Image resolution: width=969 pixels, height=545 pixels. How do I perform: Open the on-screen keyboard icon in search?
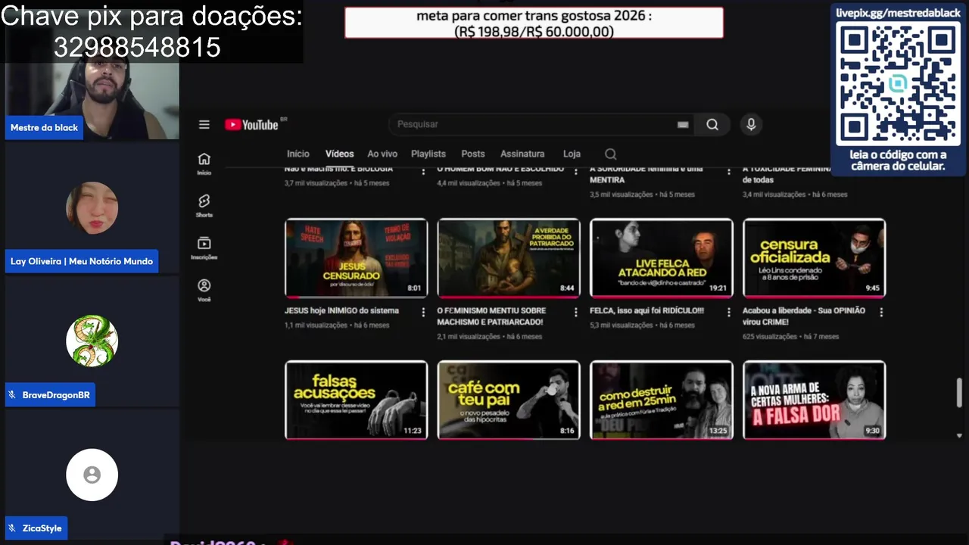[683, 125]
